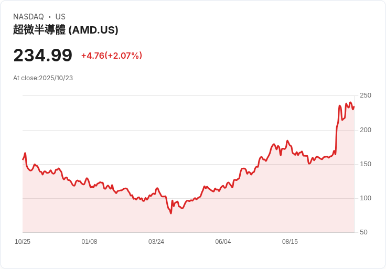Screen dimensions: 386x269
Task: Select the 01/08 x-axis date label
Action: 89,242
